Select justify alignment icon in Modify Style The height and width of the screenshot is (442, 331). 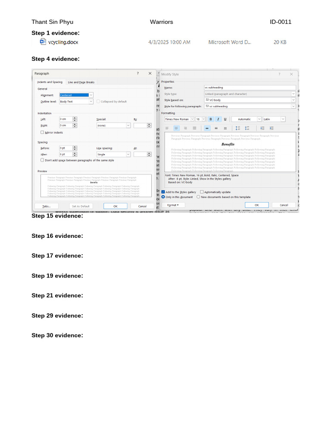[x=194, y=128]
